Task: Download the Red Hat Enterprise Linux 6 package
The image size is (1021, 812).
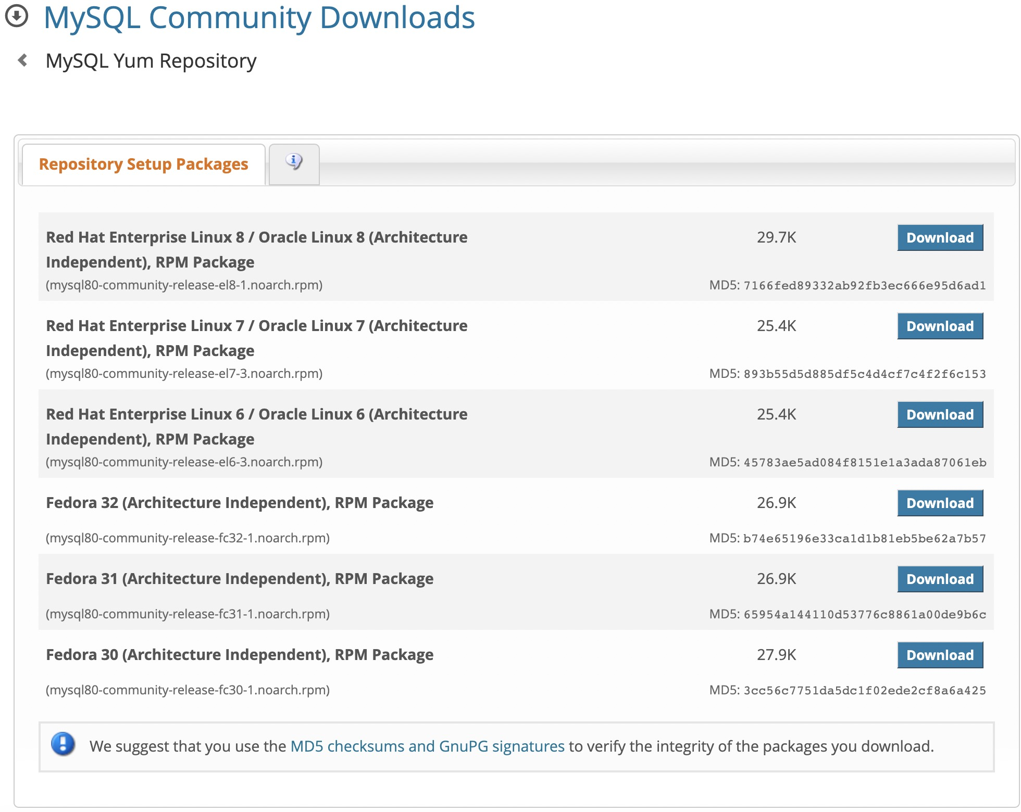Action: point(940,415)
